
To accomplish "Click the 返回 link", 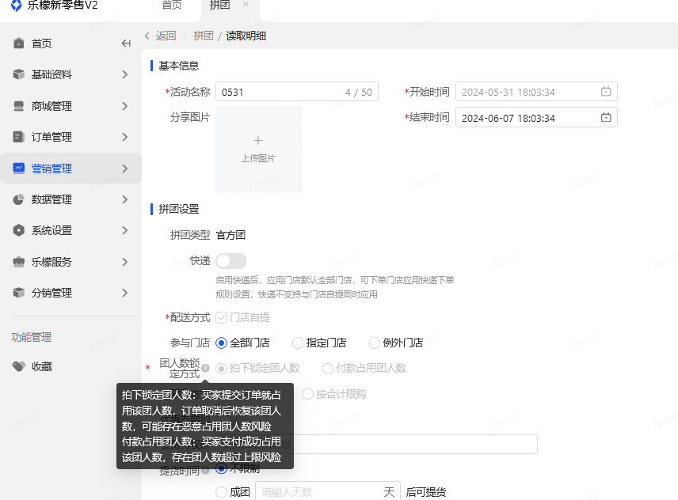I will [166, 36].
